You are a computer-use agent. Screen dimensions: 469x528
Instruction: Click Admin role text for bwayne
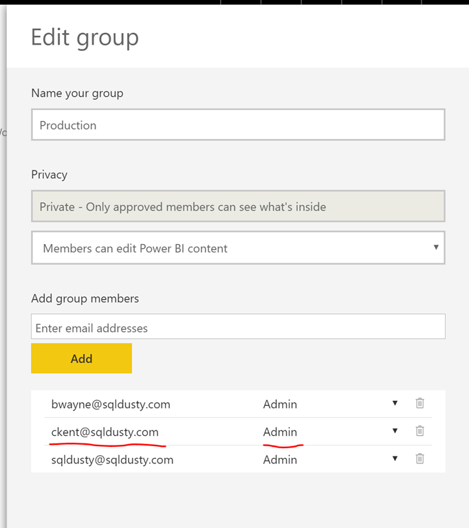280,404
